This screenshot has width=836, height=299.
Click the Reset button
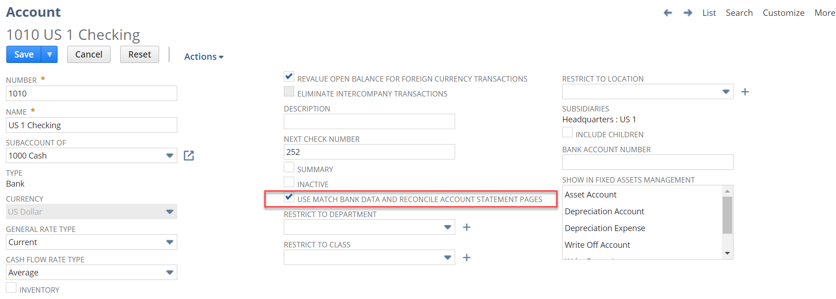point(140,54)
